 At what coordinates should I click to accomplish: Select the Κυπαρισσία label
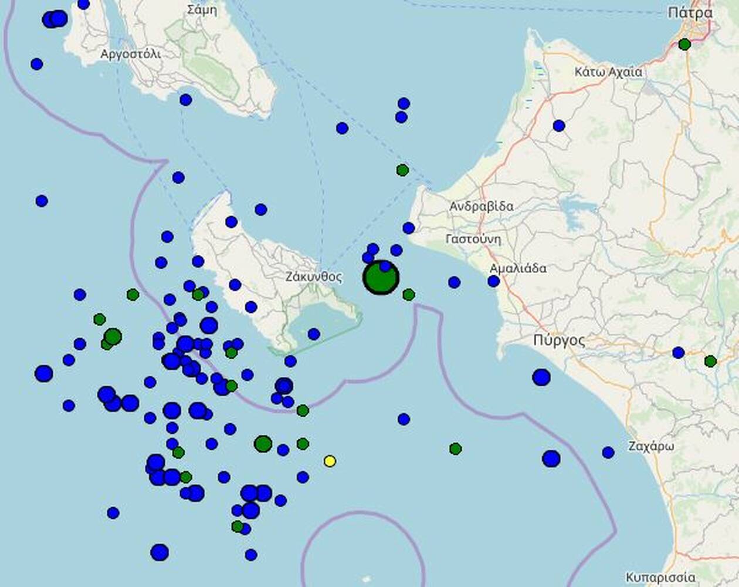tap(660, 576)
